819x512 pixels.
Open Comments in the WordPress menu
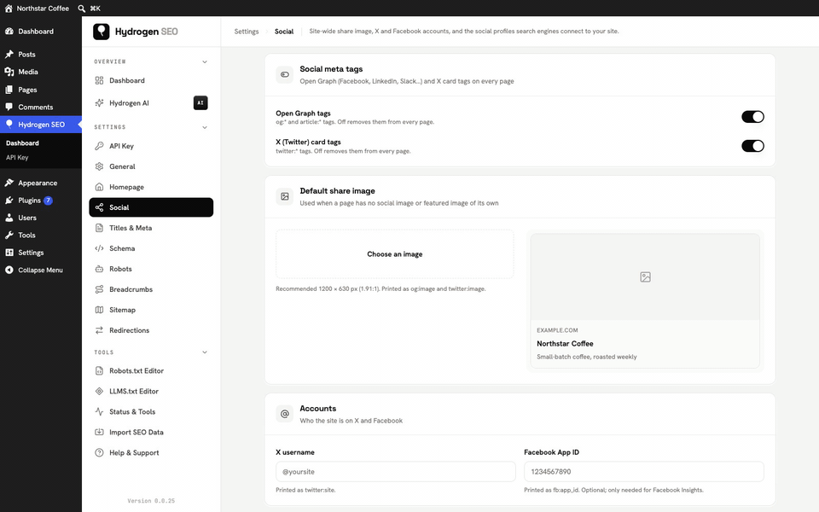[x=41, y=108]
